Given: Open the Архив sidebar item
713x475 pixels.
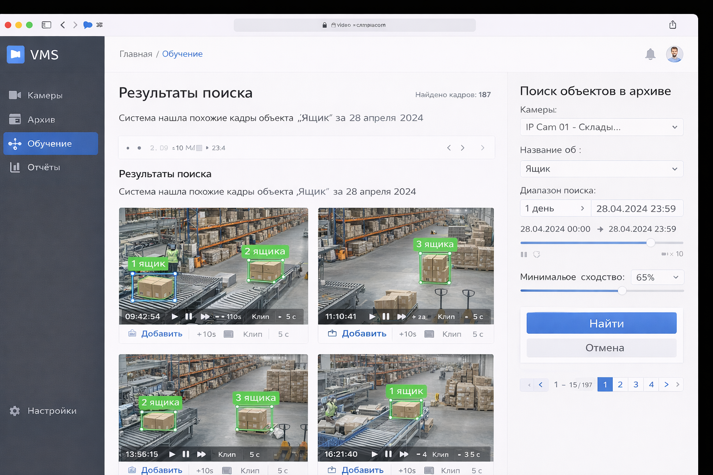Looking at the screenshot, I should point(41,119).
